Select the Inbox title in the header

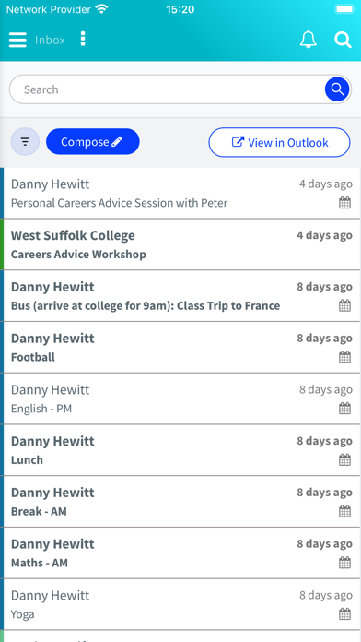[50, 40]
